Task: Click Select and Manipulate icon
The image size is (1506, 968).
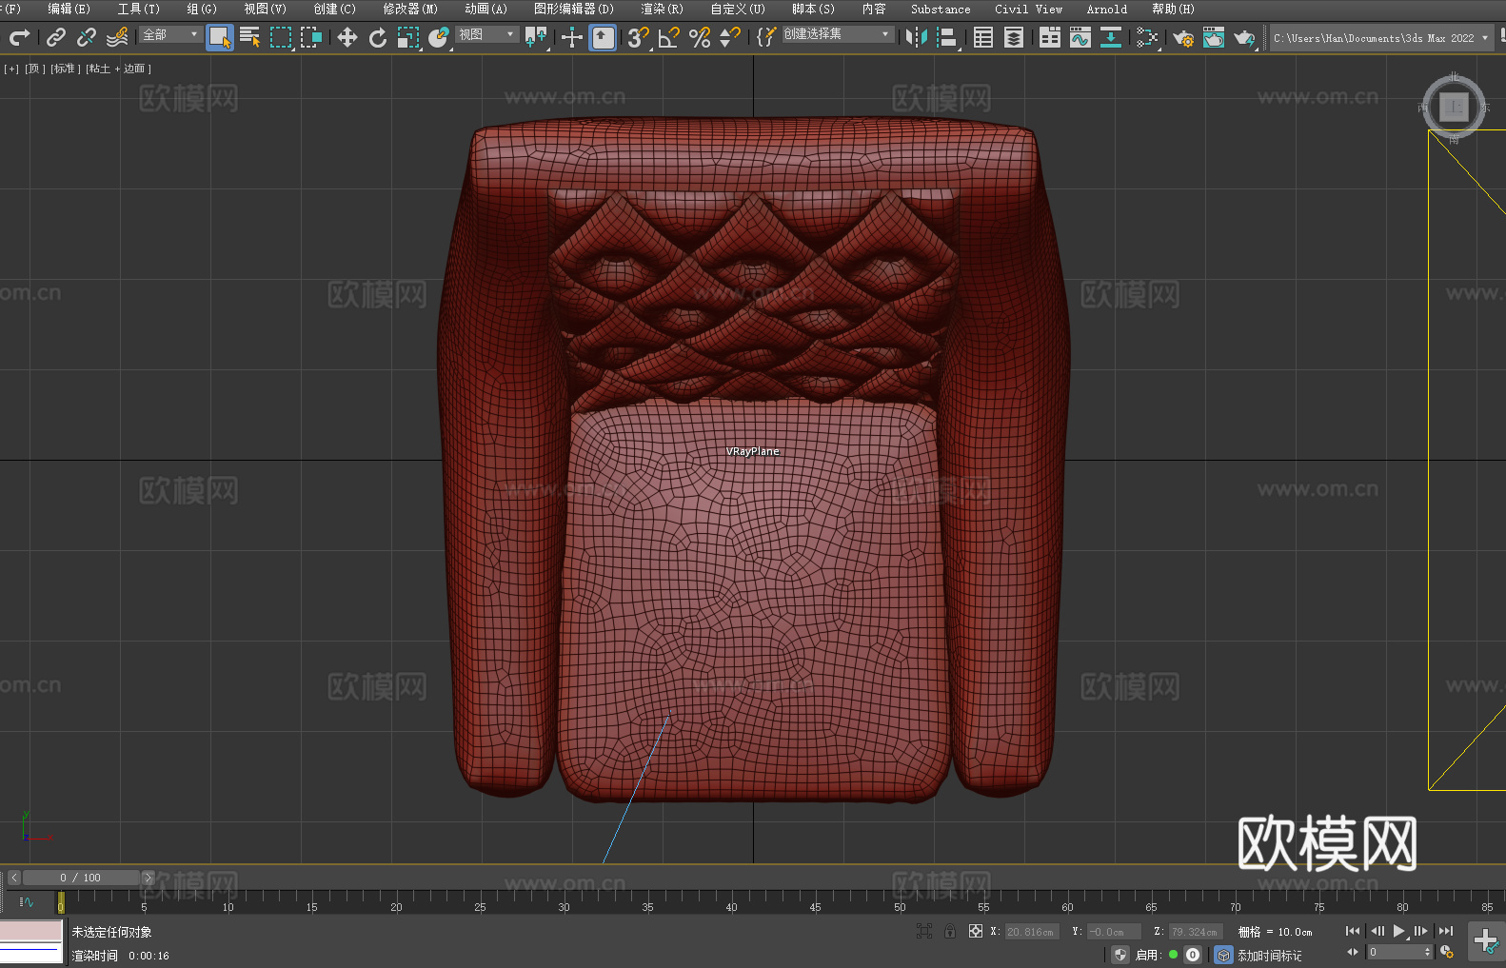Action: 572,37
